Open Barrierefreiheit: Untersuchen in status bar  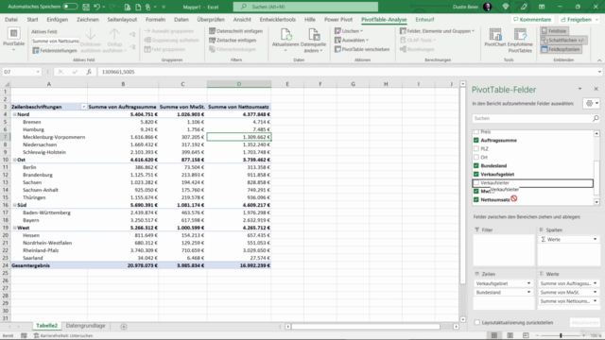(63, 336)
